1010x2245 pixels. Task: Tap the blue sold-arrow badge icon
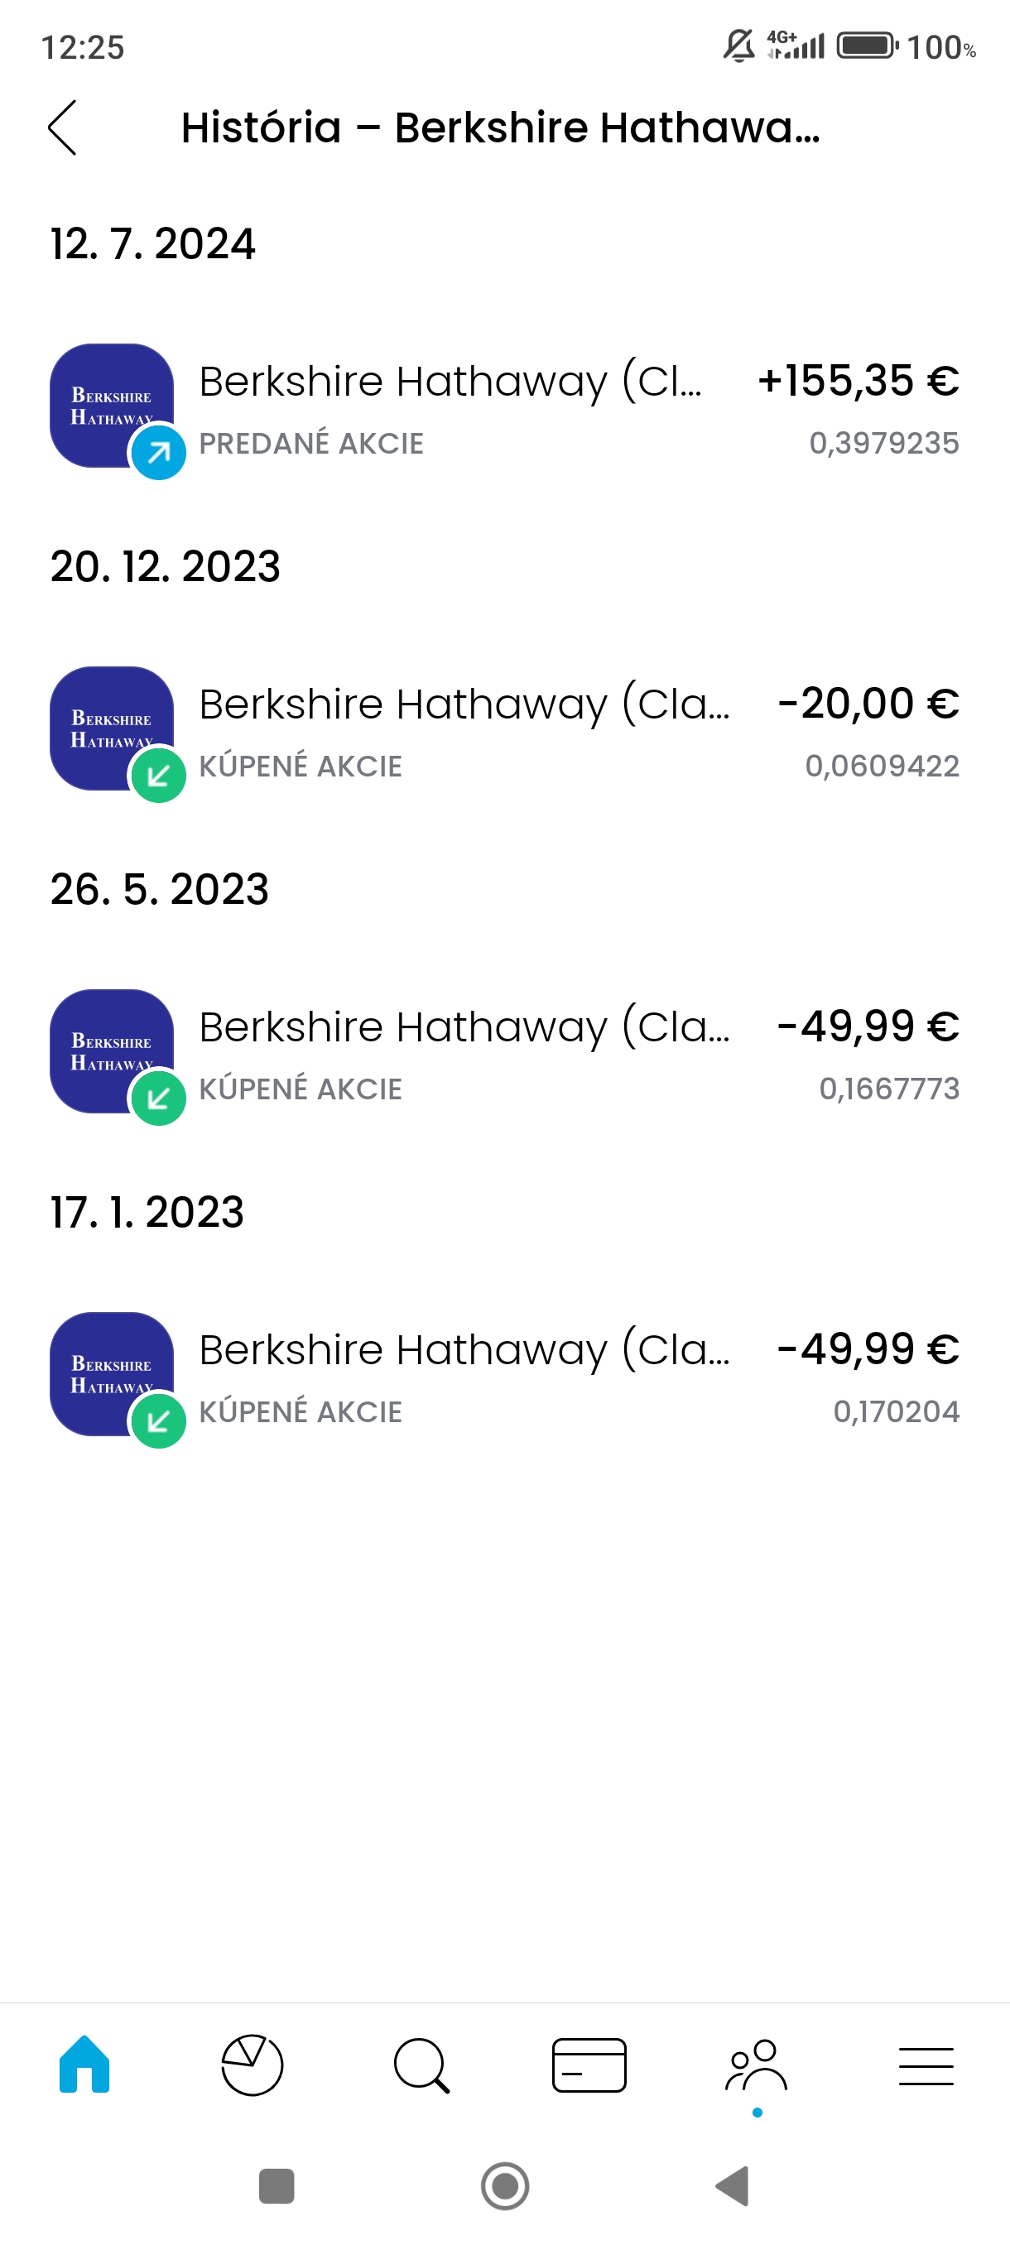159,452
